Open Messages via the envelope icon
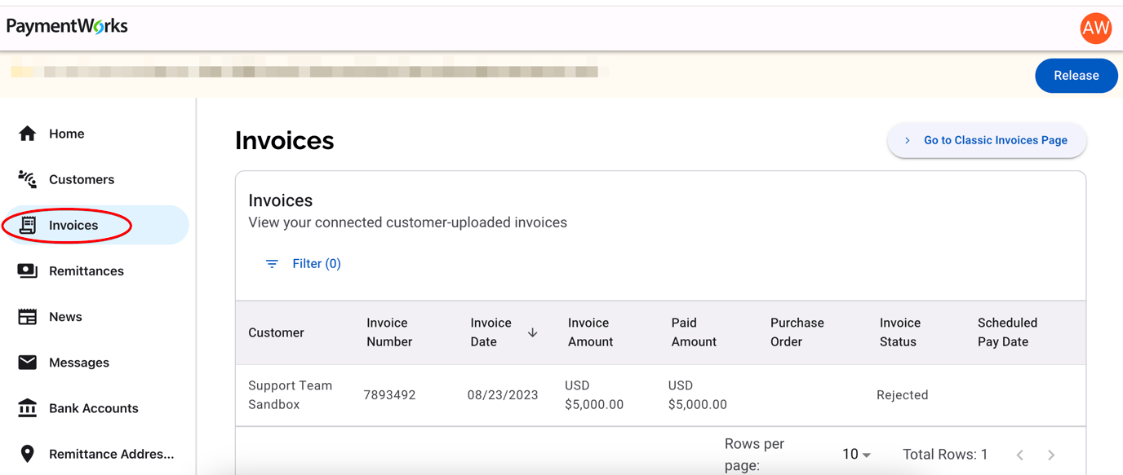Viewport: 1123px width, 475px height. click(x=27, y=362)
